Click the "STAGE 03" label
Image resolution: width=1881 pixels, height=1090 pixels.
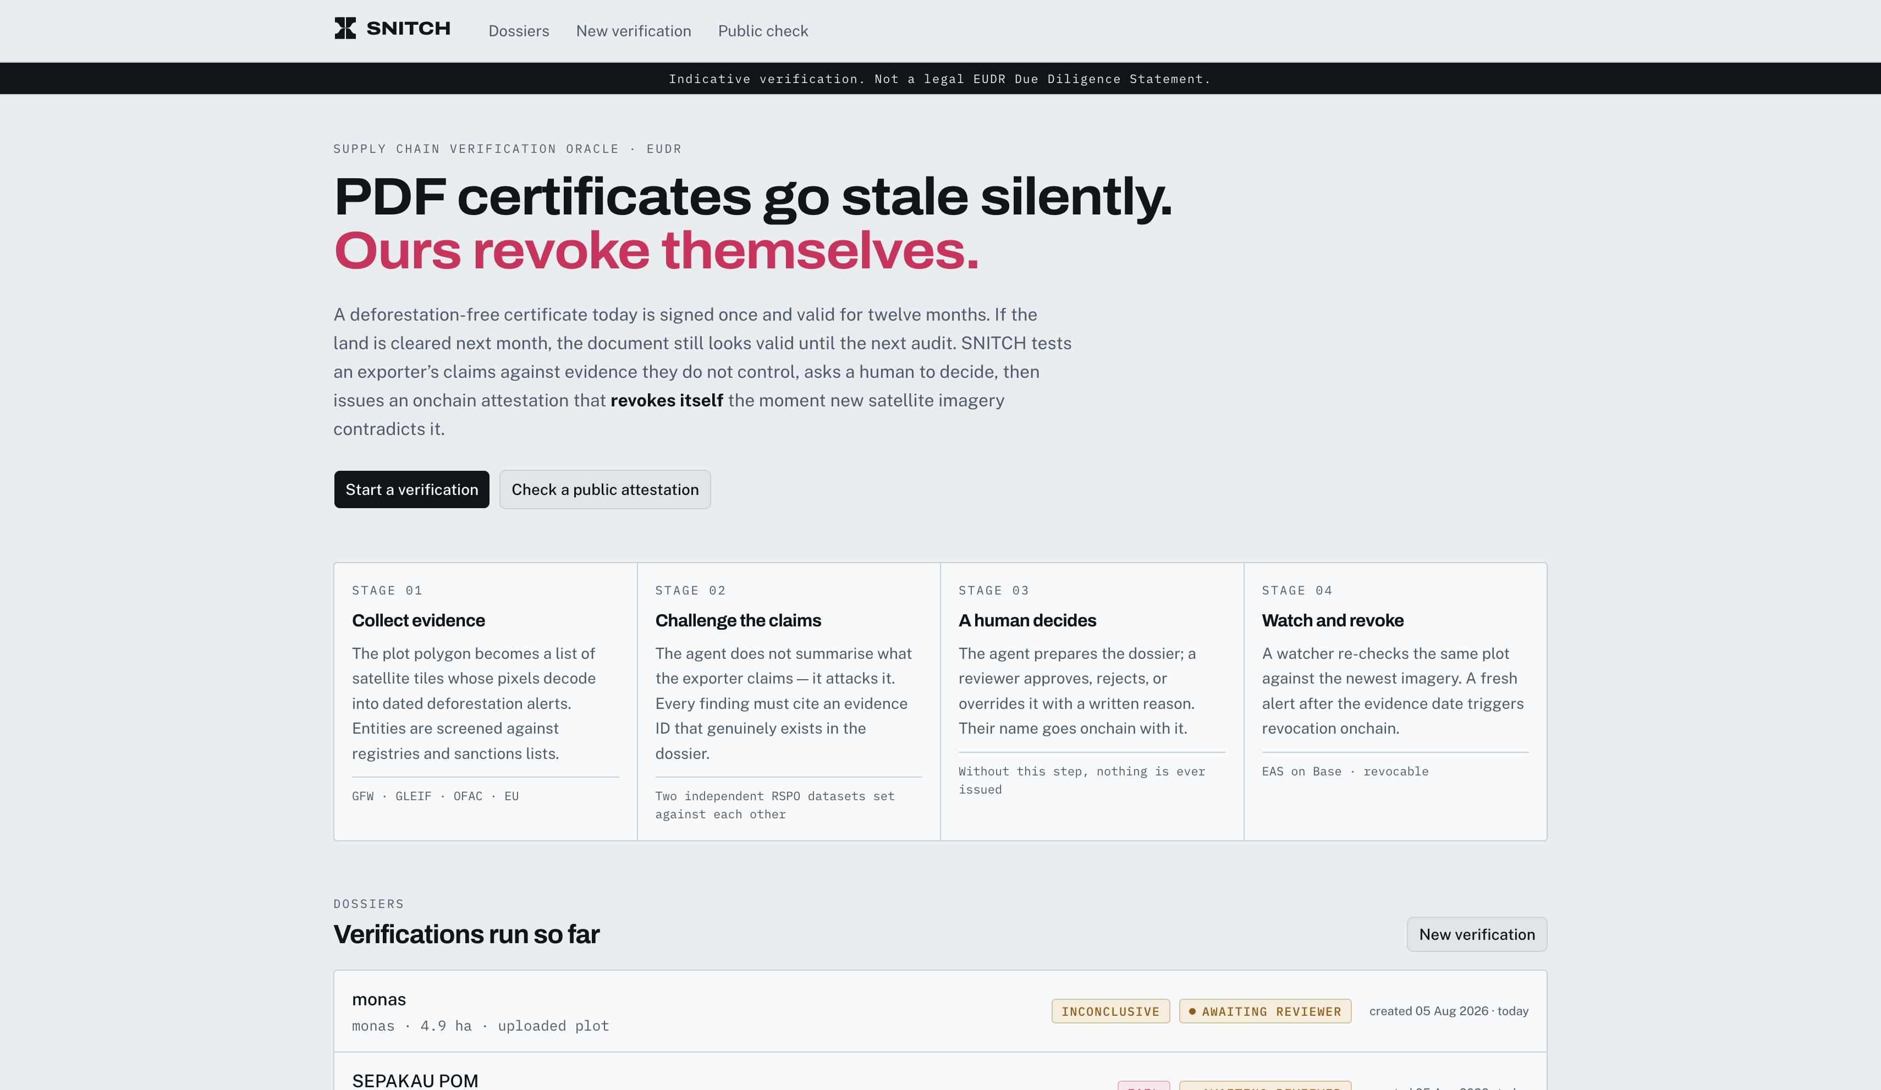[x=993, y=591]
